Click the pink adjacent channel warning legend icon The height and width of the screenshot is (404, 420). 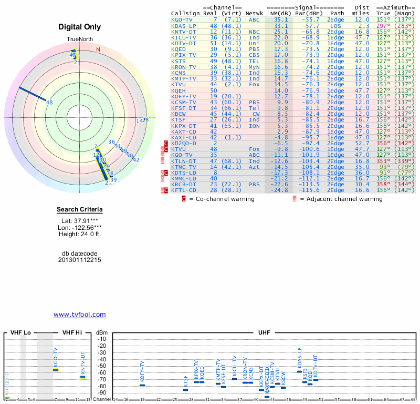(x=295, y=199)
